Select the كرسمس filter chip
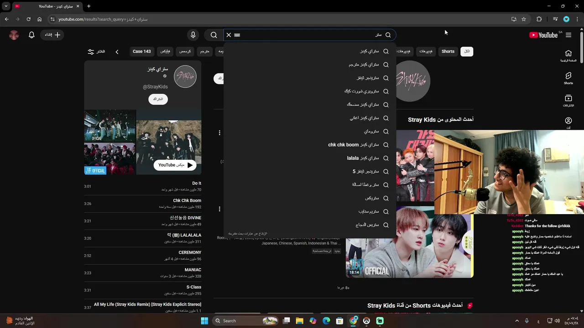This screenshot has width=584, height=328. (185, 51)
